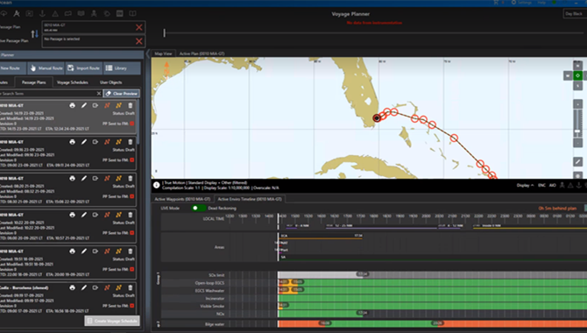Toggle the Dead Reckoning switch
Image resolution: width=587 pixels, height=333 pixels.
pyautogui.click(x=198, y=209)
